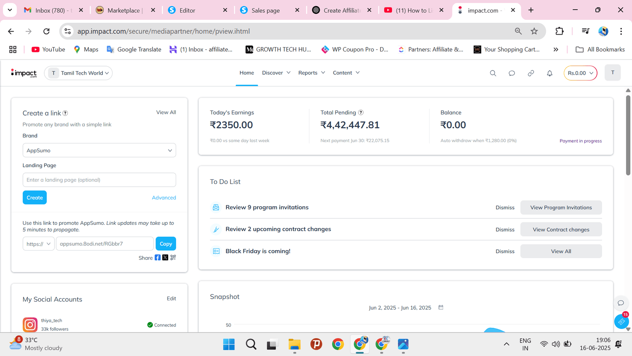Click the page vertical scrollbar
This screenshot has height=356, width=632.
point(628,135)
